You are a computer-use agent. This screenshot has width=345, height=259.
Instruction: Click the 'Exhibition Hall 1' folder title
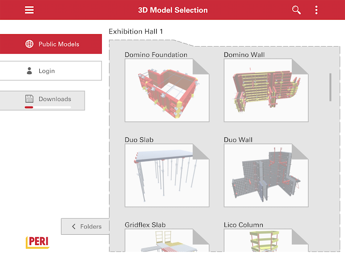136,32
